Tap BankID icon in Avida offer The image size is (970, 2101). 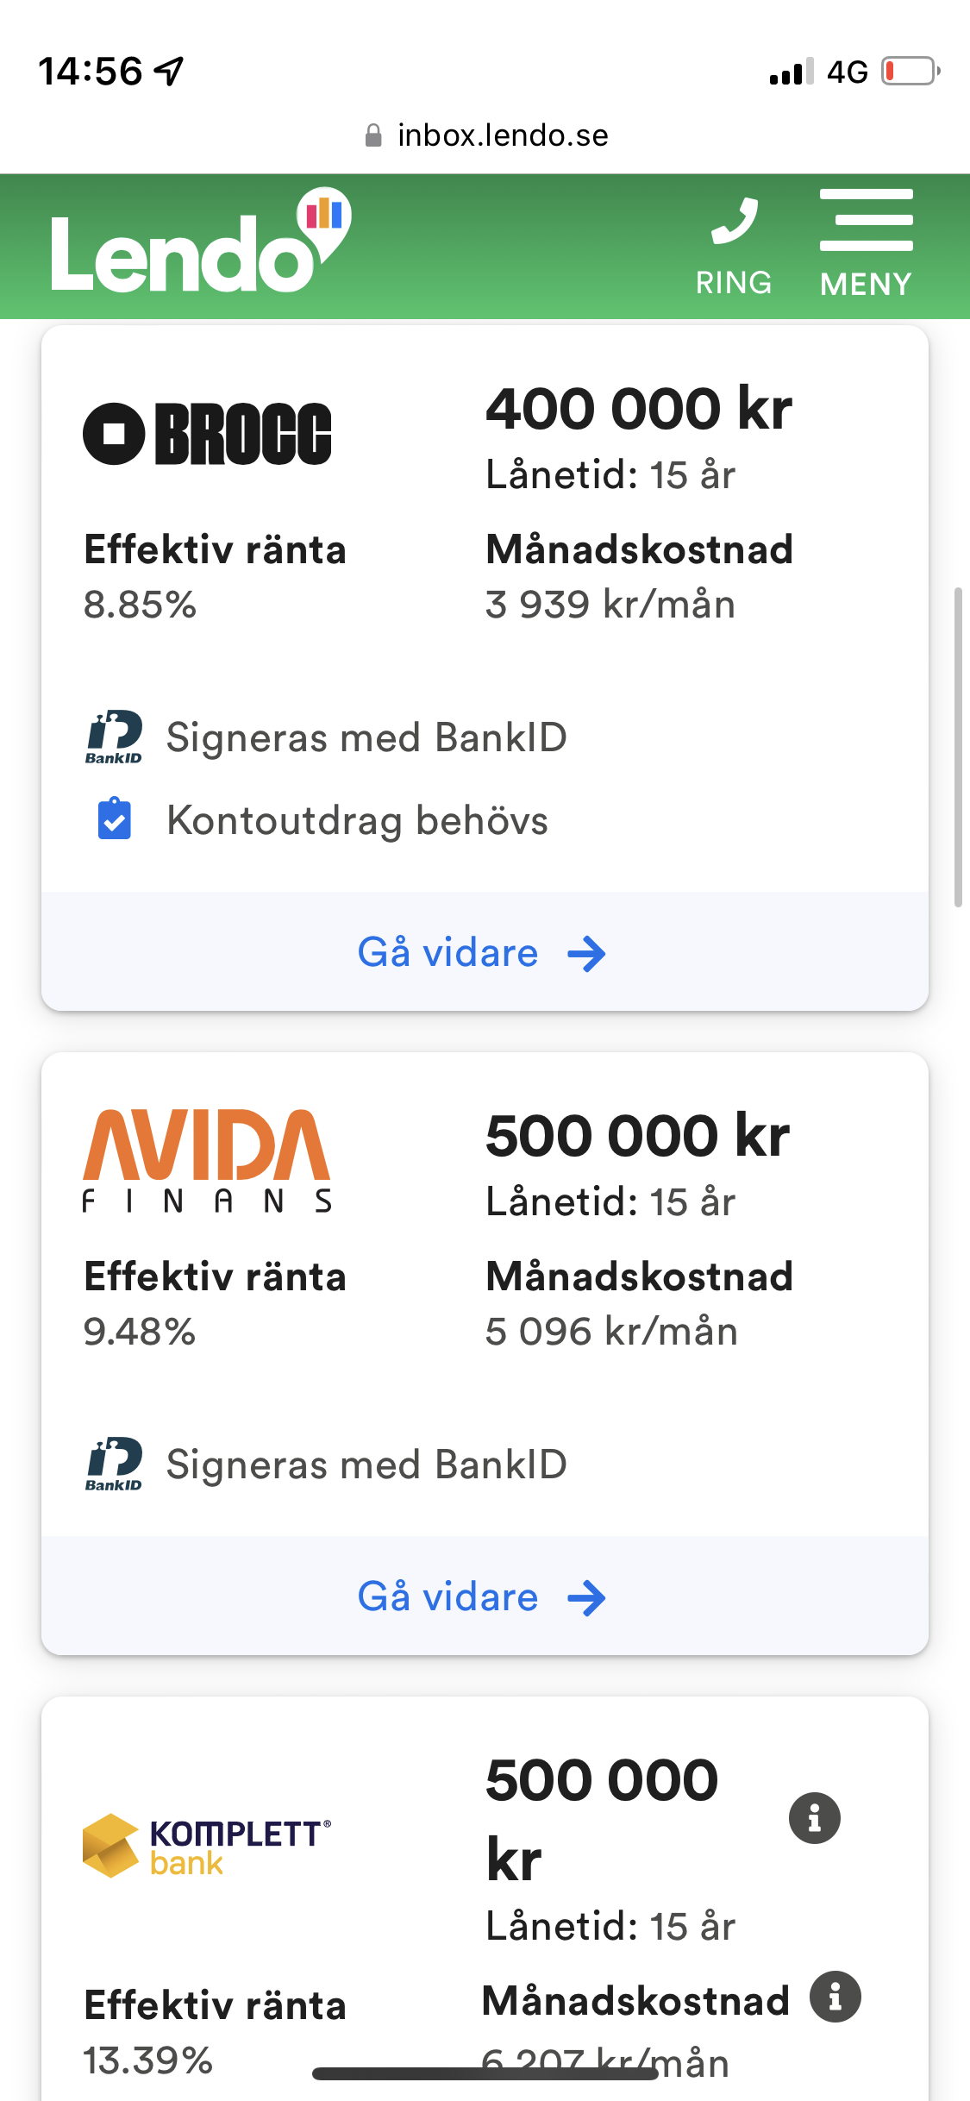114,1464
